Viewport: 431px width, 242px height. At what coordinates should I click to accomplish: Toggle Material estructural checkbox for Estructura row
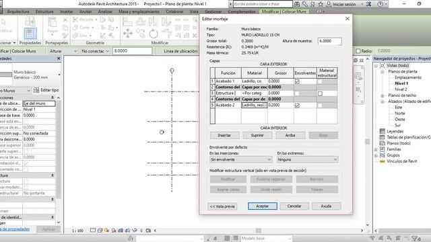[x=320, y=93]
